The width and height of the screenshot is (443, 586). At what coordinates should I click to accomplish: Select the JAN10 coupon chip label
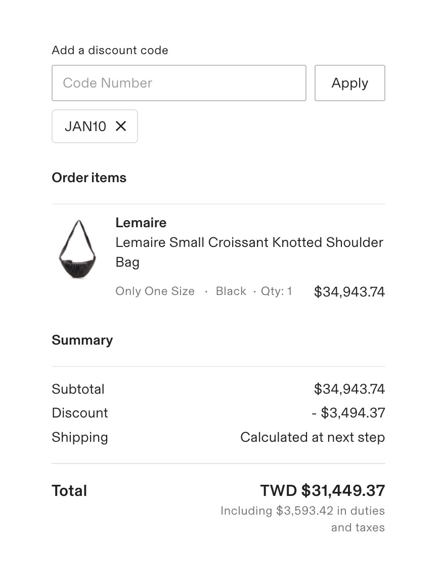point(85,126)
